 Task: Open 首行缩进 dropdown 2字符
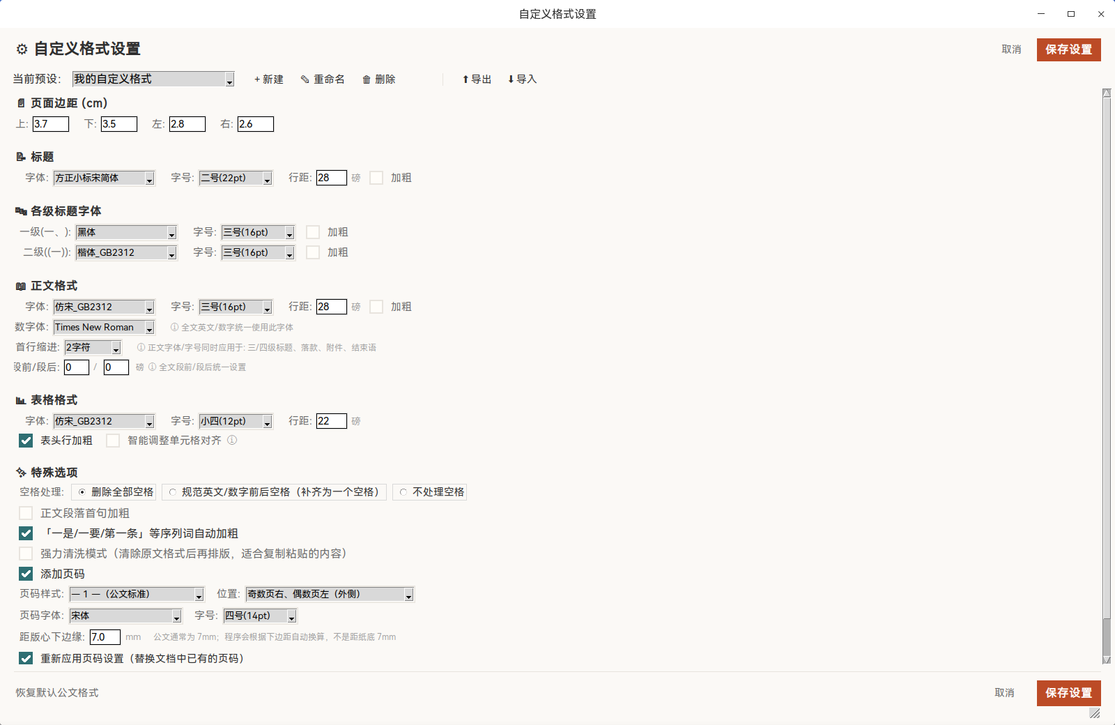[x=93, y=347]
